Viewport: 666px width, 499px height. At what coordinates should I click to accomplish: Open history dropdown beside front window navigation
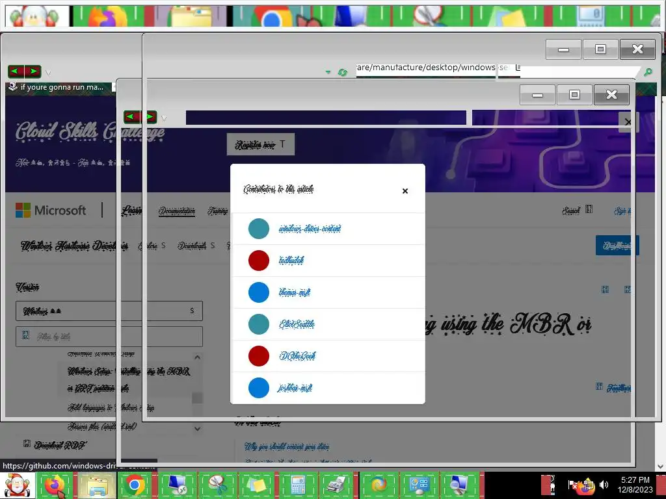click(x=164, y=118)
